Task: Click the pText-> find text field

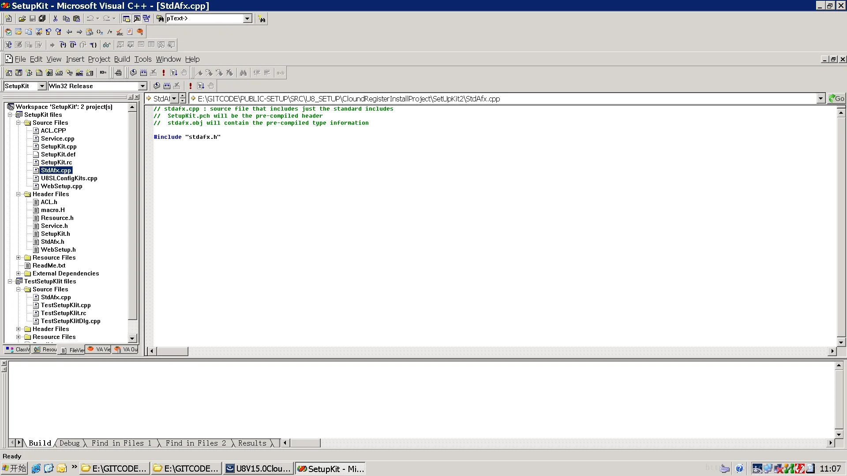Action: (205, 19)
